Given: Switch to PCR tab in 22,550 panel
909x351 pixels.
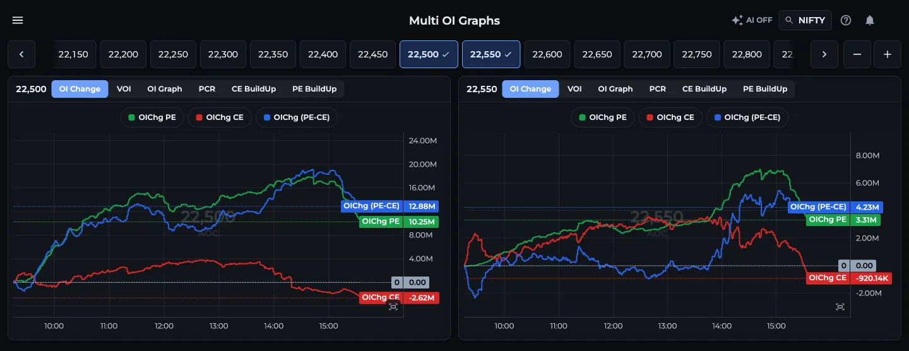Looking at the screenshot, I should pos(657,89).
